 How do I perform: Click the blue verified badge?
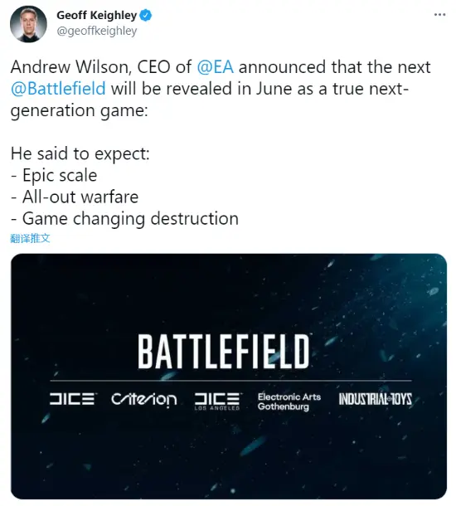click(146, 15)
